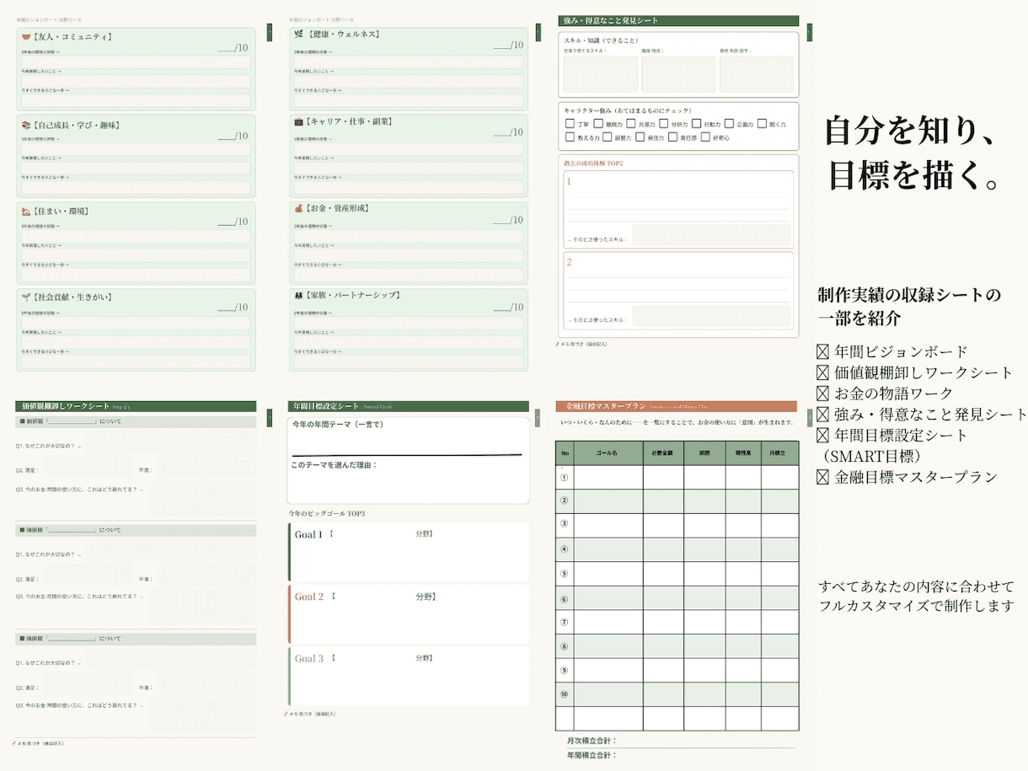Click the /10 score blank in 健康・ウェルネス card
Screen dimensions: 1028x771
pyautogui.click(x=507, y=46)
